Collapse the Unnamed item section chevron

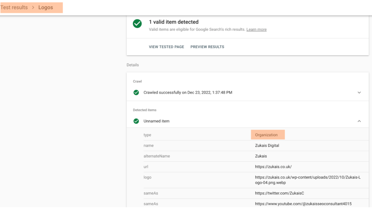[359, 121]
